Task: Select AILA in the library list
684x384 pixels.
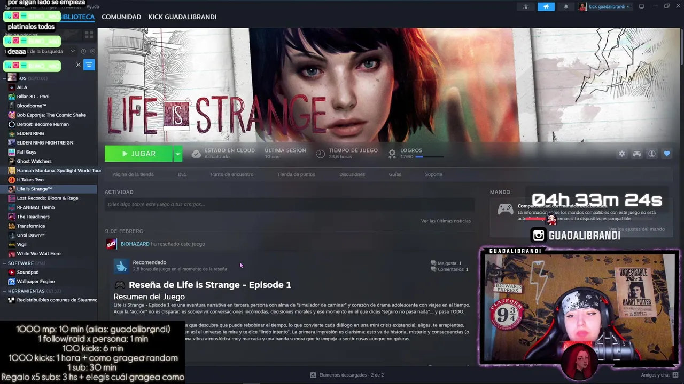Action: click(x=22, y=87)
